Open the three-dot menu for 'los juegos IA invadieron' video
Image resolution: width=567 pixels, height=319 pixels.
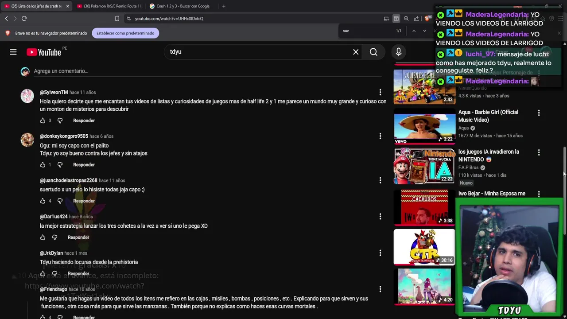[x=539, y=152]
